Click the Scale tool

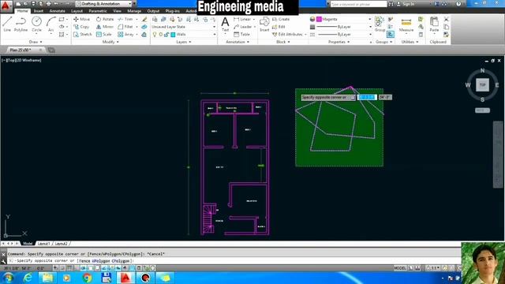coord(103,34)
